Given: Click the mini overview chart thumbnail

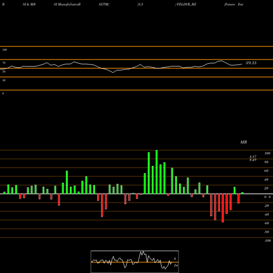Looking at the screenshot, I should pos(135,262).
